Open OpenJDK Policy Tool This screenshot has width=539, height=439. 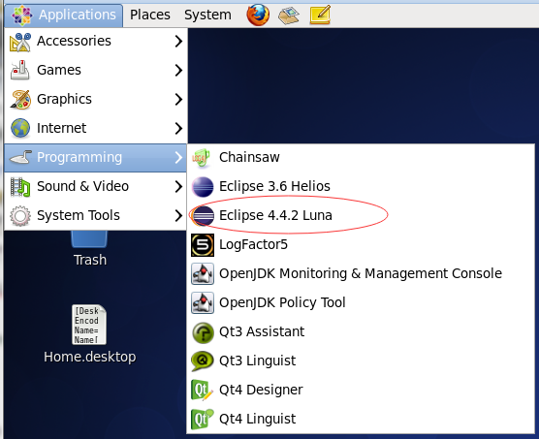pos(361,302)
